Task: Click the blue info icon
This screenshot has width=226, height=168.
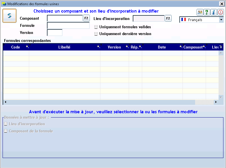Action: (x=214, y=12)
